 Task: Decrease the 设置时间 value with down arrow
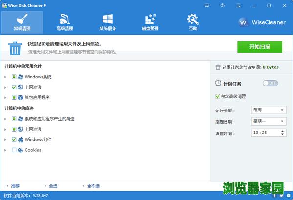tap(282, 134)
